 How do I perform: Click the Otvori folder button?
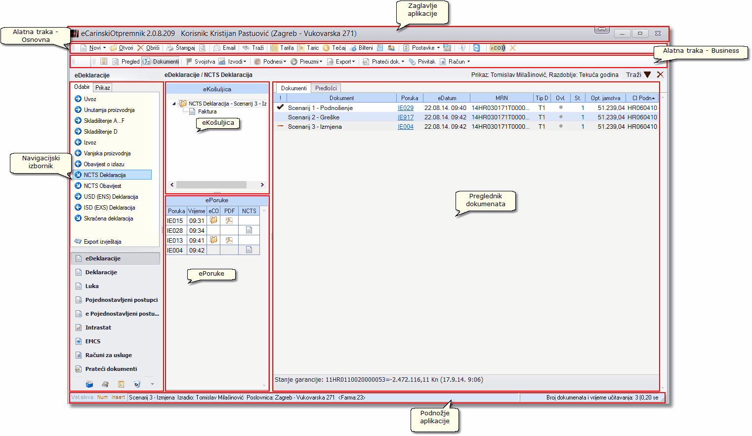[122, 48]
